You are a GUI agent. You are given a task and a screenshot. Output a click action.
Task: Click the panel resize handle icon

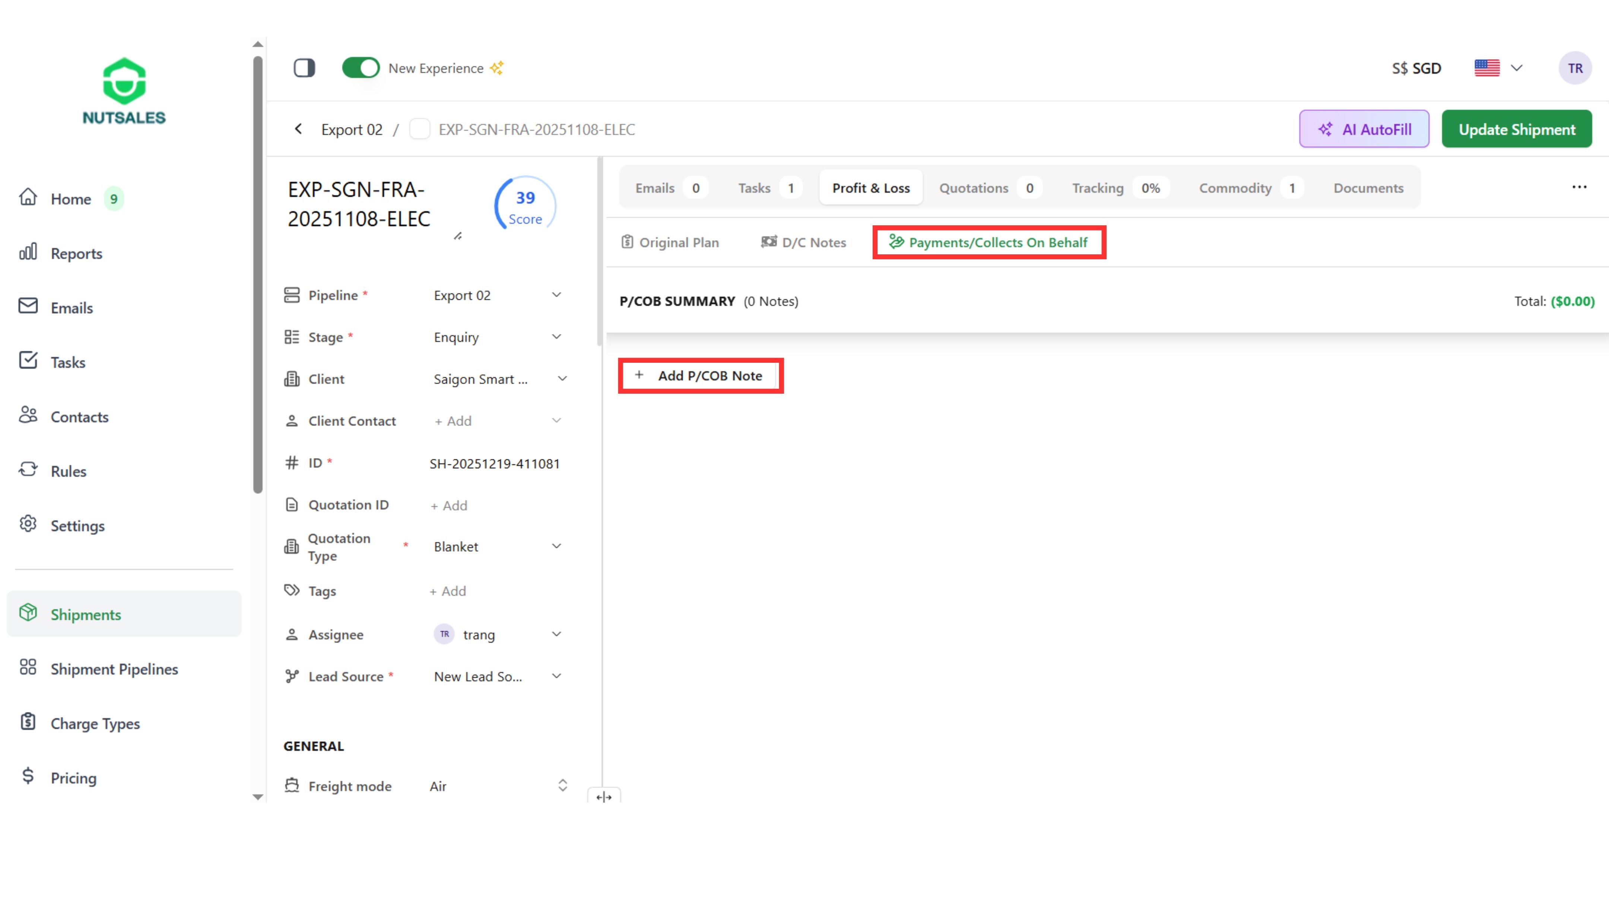(603, 796)
